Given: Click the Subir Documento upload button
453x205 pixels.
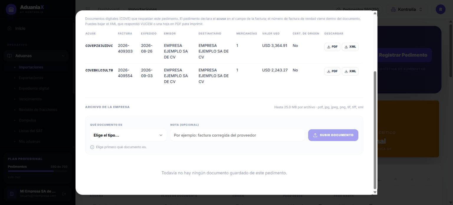Looking at the screenshot, I should click(x=333, y=135).
